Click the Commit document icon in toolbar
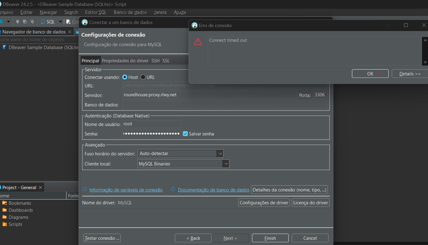The image size is (428, 245). click(x=68, y=22)
